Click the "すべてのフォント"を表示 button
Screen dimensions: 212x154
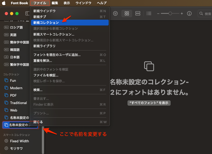tap(149, 103)
